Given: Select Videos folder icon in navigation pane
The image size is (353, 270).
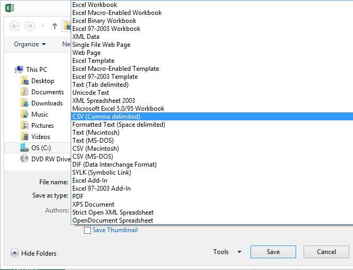Looking at the screenshot, I should click(x=24, y=137).
